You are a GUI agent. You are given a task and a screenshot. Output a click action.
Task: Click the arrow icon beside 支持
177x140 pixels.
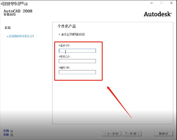point(12,135)
